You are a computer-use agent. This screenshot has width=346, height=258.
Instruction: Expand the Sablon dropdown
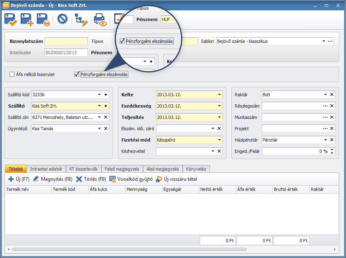324,41
